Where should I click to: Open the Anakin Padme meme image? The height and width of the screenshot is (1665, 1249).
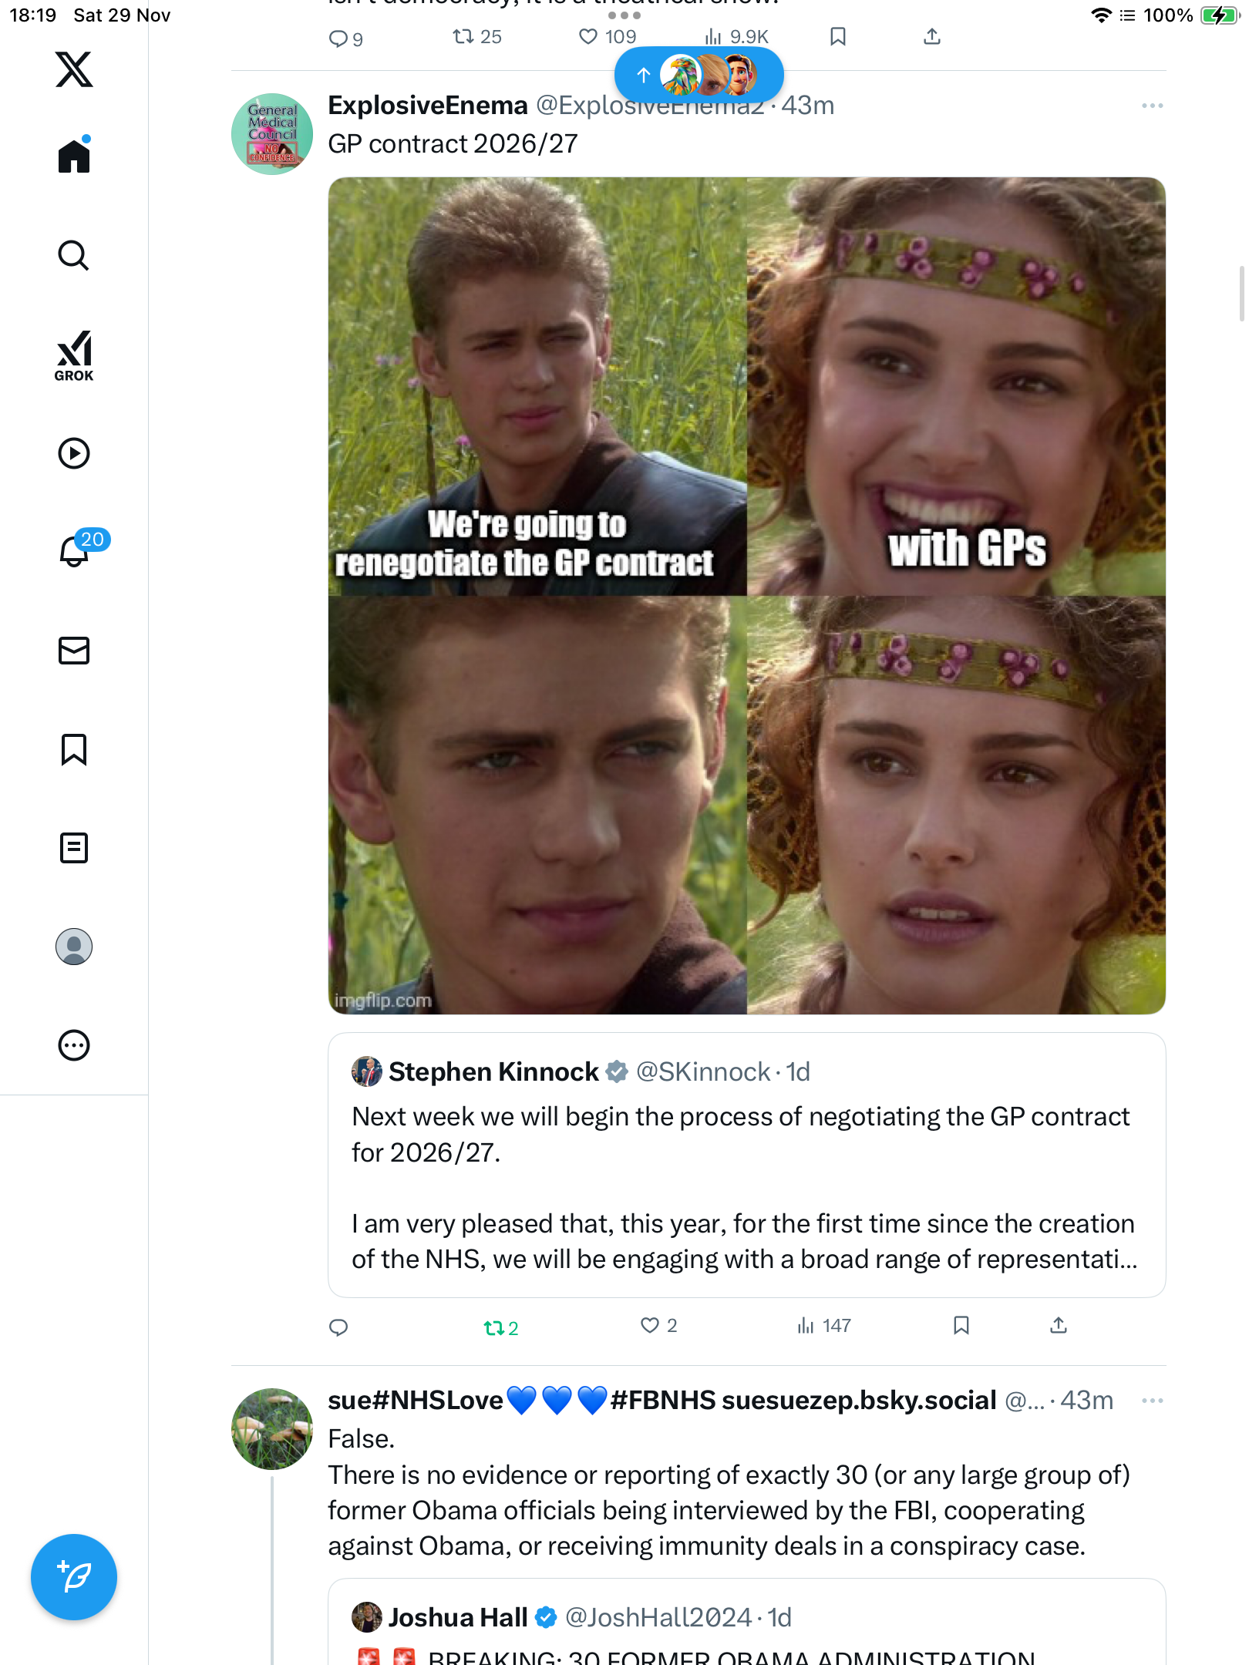(x=746, y=595)
